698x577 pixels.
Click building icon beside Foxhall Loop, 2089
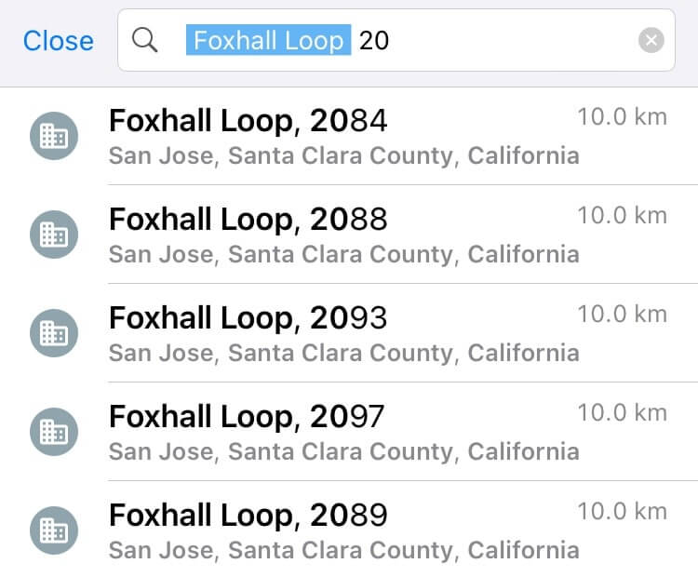(x=54, y=530)
